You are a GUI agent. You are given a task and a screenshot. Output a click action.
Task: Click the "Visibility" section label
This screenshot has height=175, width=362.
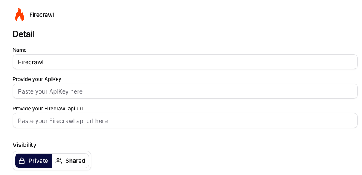pyautogui.click(x=24, y=145)
